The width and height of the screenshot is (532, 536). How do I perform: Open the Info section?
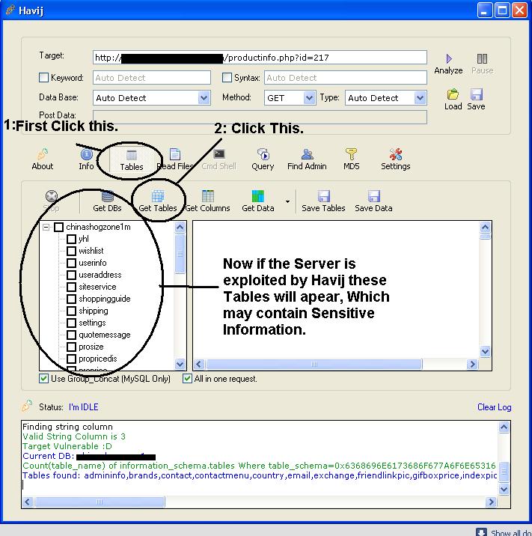point(87,159)
